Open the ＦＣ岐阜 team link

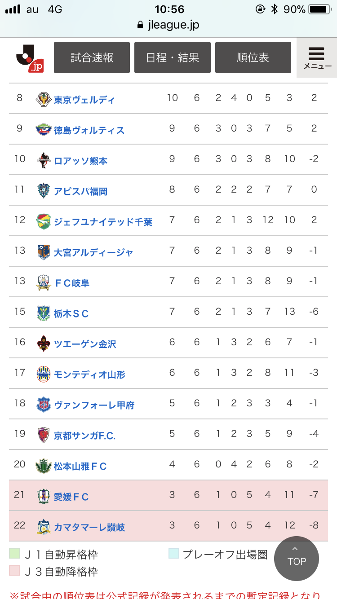coord(72,283)
